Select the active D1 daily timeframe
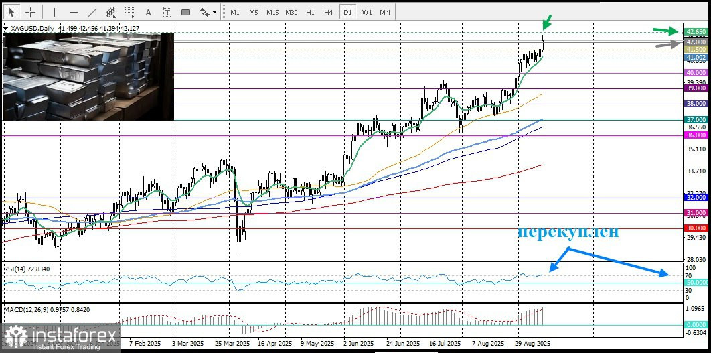 [x=347, y=12]
